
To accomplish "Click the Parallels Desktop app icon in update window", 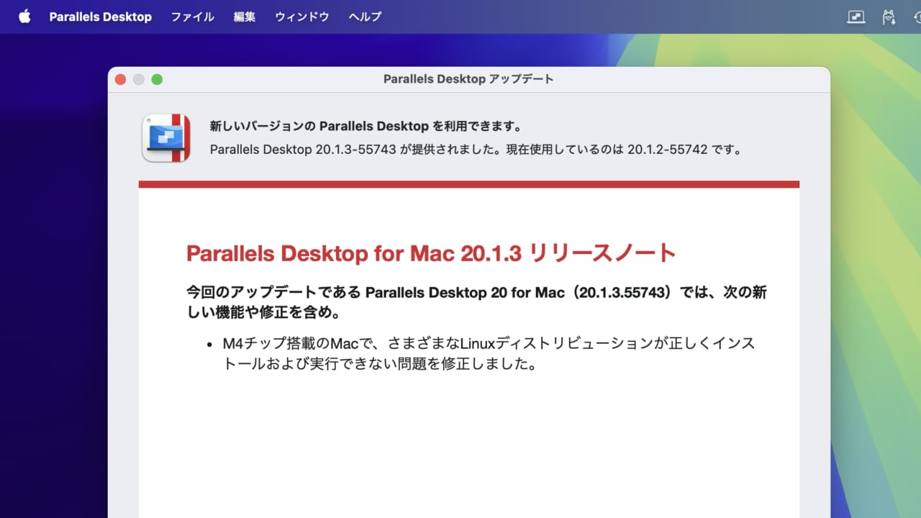I will tap(166, 137).
